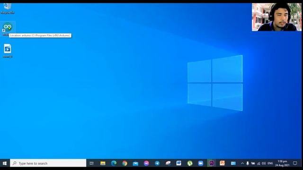Screen dimensions: 303x170
Task: Click the microphone tray icon
Action: click(248, 163)
